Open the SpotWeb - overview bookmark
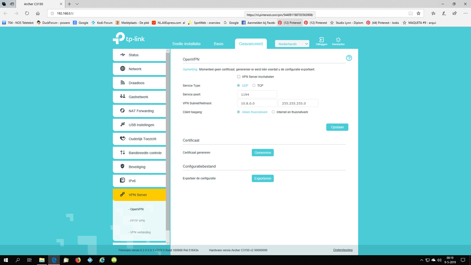This screenshot has height=265, width=471. point(204,23)
